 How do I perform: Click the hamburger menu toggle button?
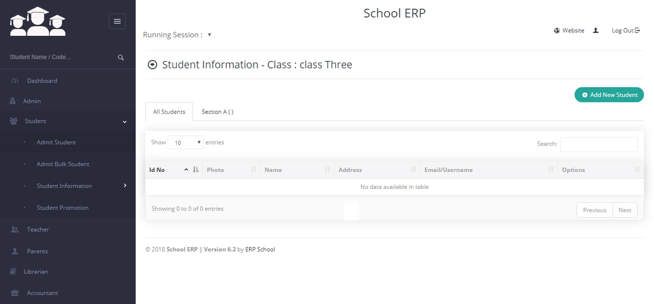pos(117,21)
